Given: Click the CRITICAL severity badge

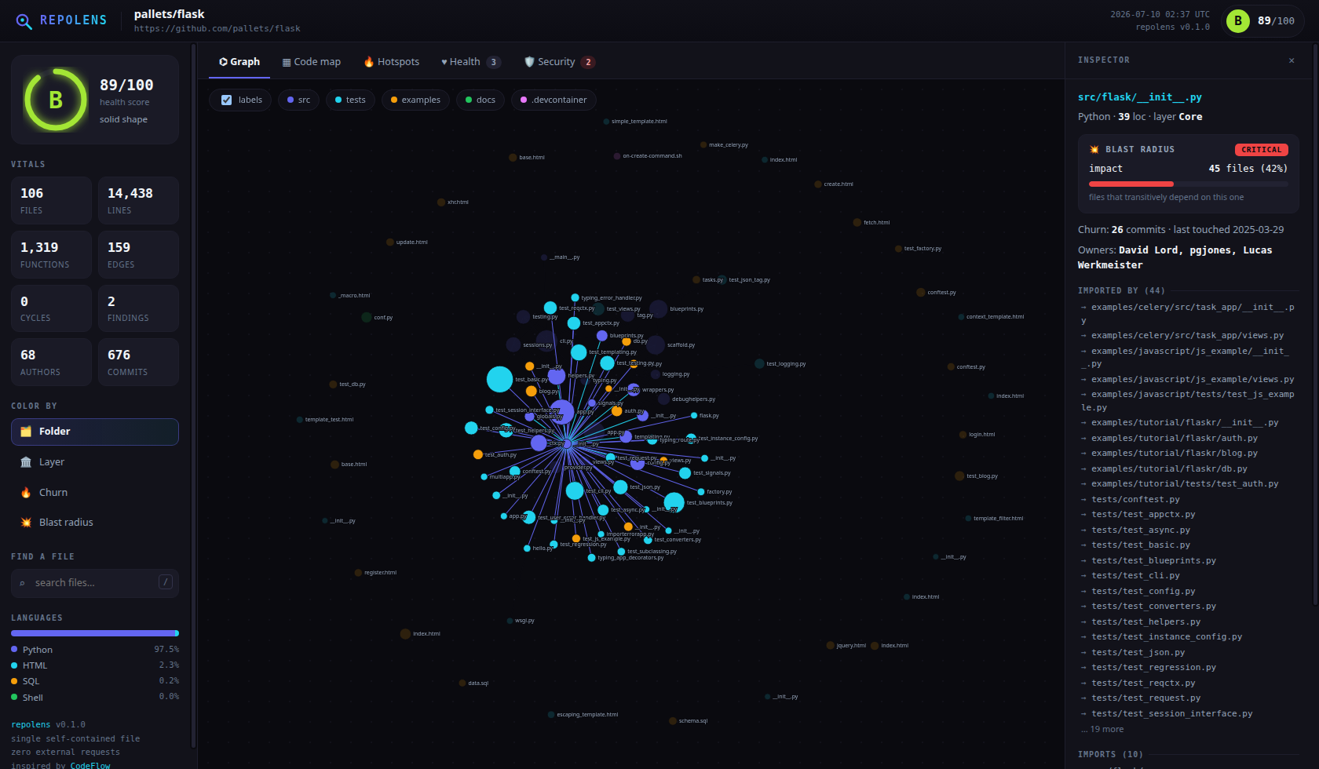Looking at the screenshot, I should (x=1262, y=150).
